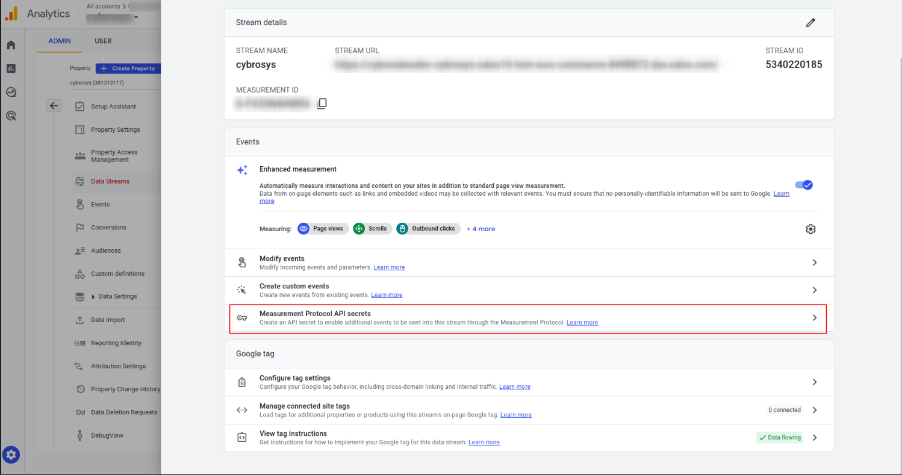
Task: Copy the Measurement ID using the copy icon
Action: tap(322, 104)
